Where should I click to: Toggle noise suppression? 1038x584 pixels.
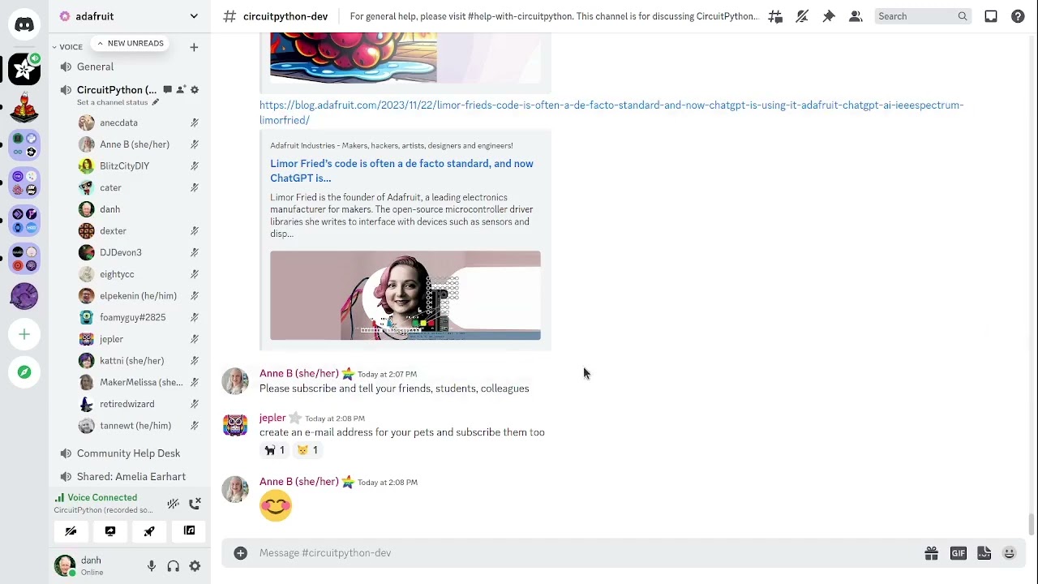[x=173, y=504]
